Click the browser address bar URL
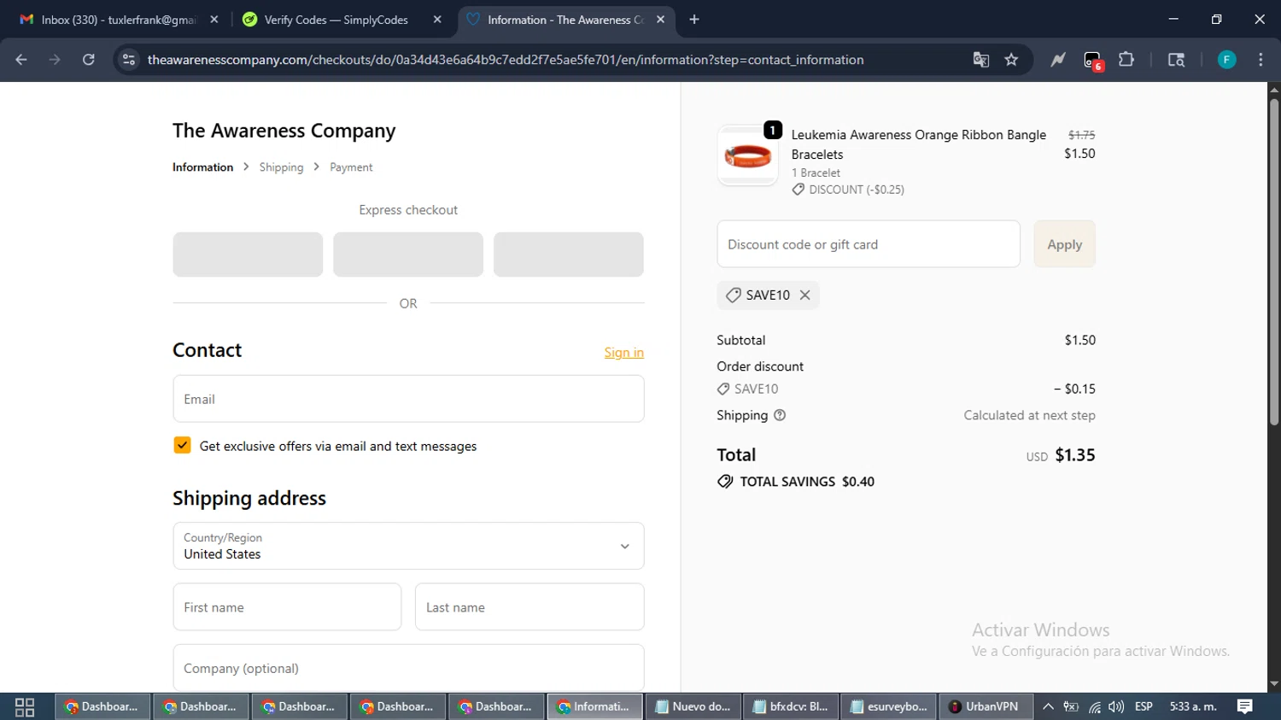Viewport: 1281px width, 720px height. click(506, 60)
